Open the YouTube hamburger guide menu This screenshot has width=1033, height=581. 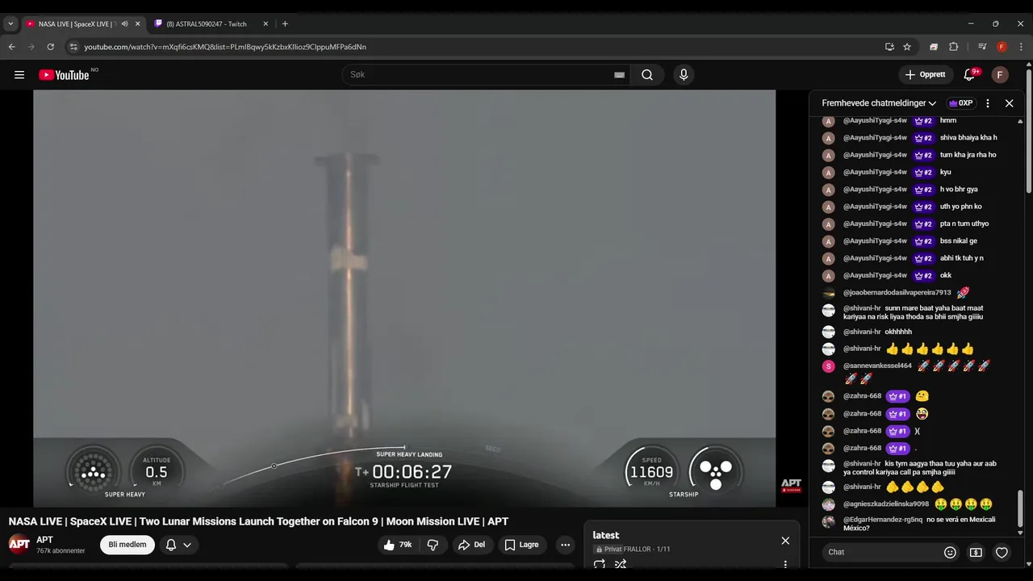pos(19,75)
